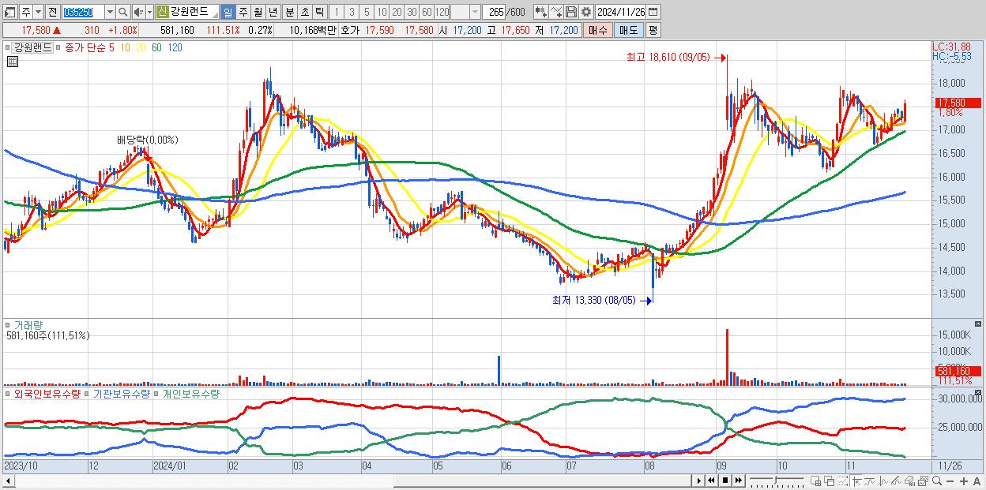Choose interval 5 in number buttons
Image resolution: width=986 pixels, height=490 pixels.
(x=367, y=12)
